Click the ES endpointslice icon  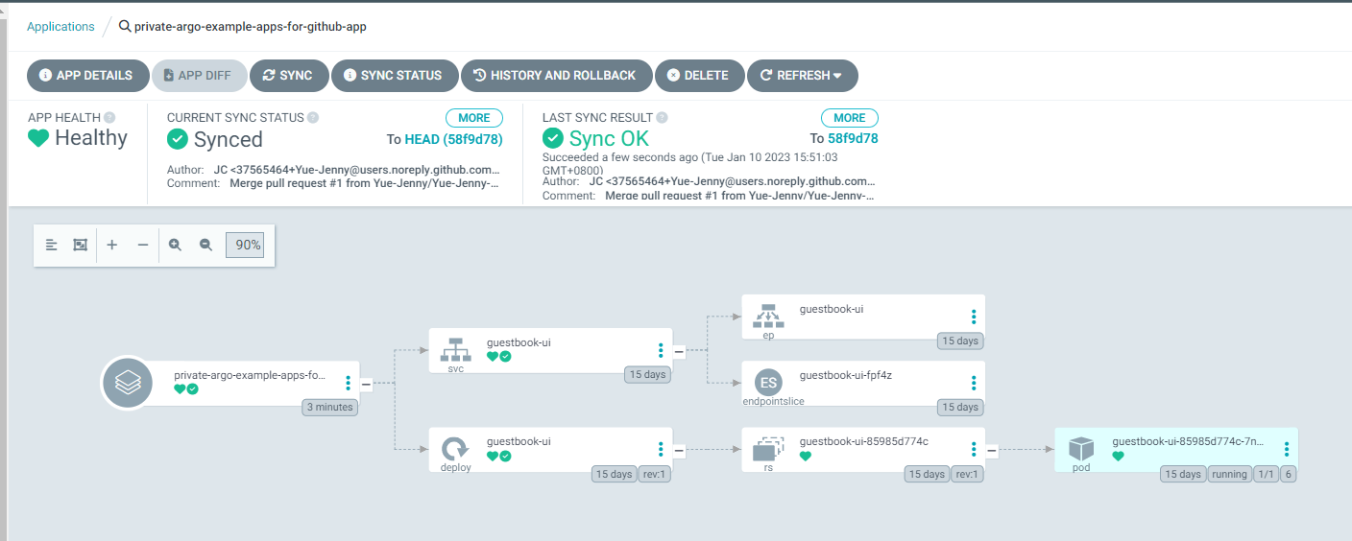768,383
